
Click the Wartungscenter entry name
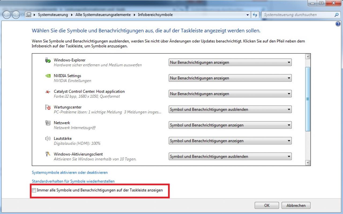68,107
